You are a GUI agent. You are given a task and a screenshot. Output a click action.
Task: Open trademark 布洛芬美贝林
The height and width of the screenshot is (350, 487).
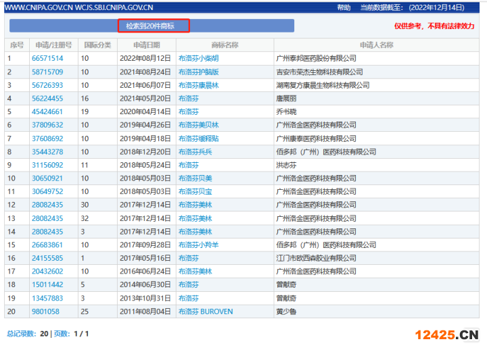(198, 125)
